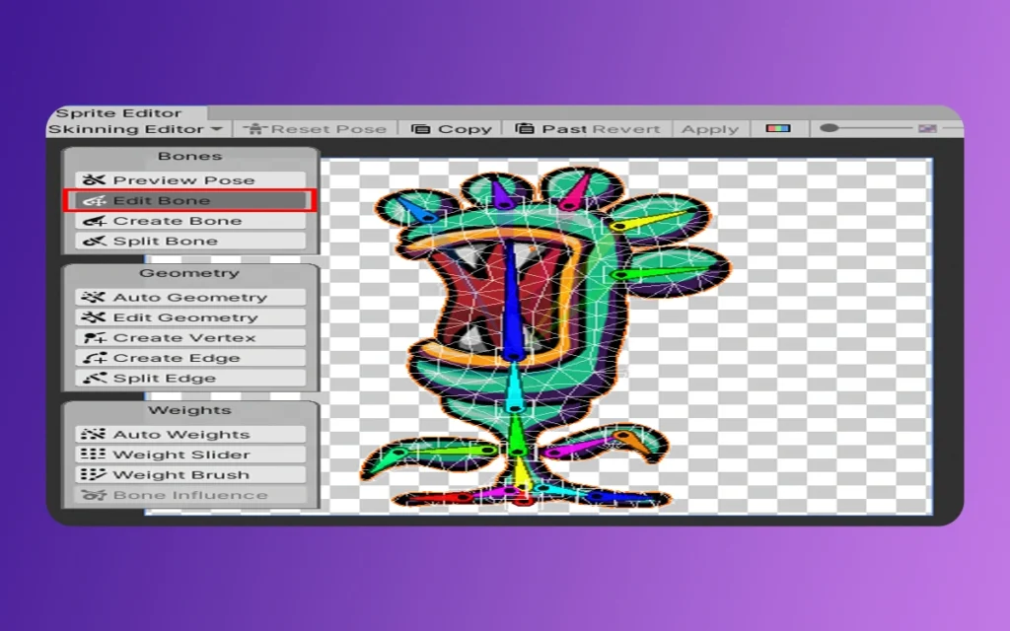The image size is (1010, 631).
Task: Click the sprite visibility color icon near the slider
Action: (778, 128)
